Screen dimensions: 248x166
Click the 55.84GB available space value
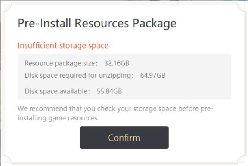tap(109, 91)
